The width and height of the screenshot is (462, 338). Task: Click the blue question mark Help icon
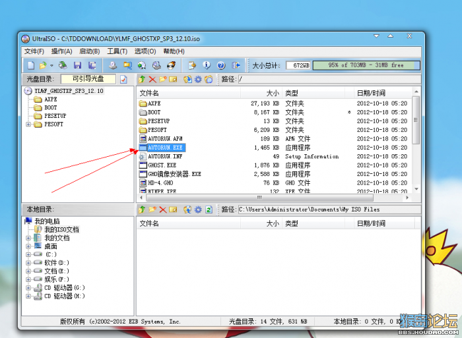(221, 65)
